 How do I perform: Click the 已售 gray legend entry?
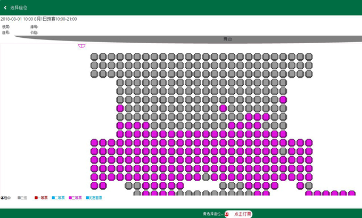22,198
